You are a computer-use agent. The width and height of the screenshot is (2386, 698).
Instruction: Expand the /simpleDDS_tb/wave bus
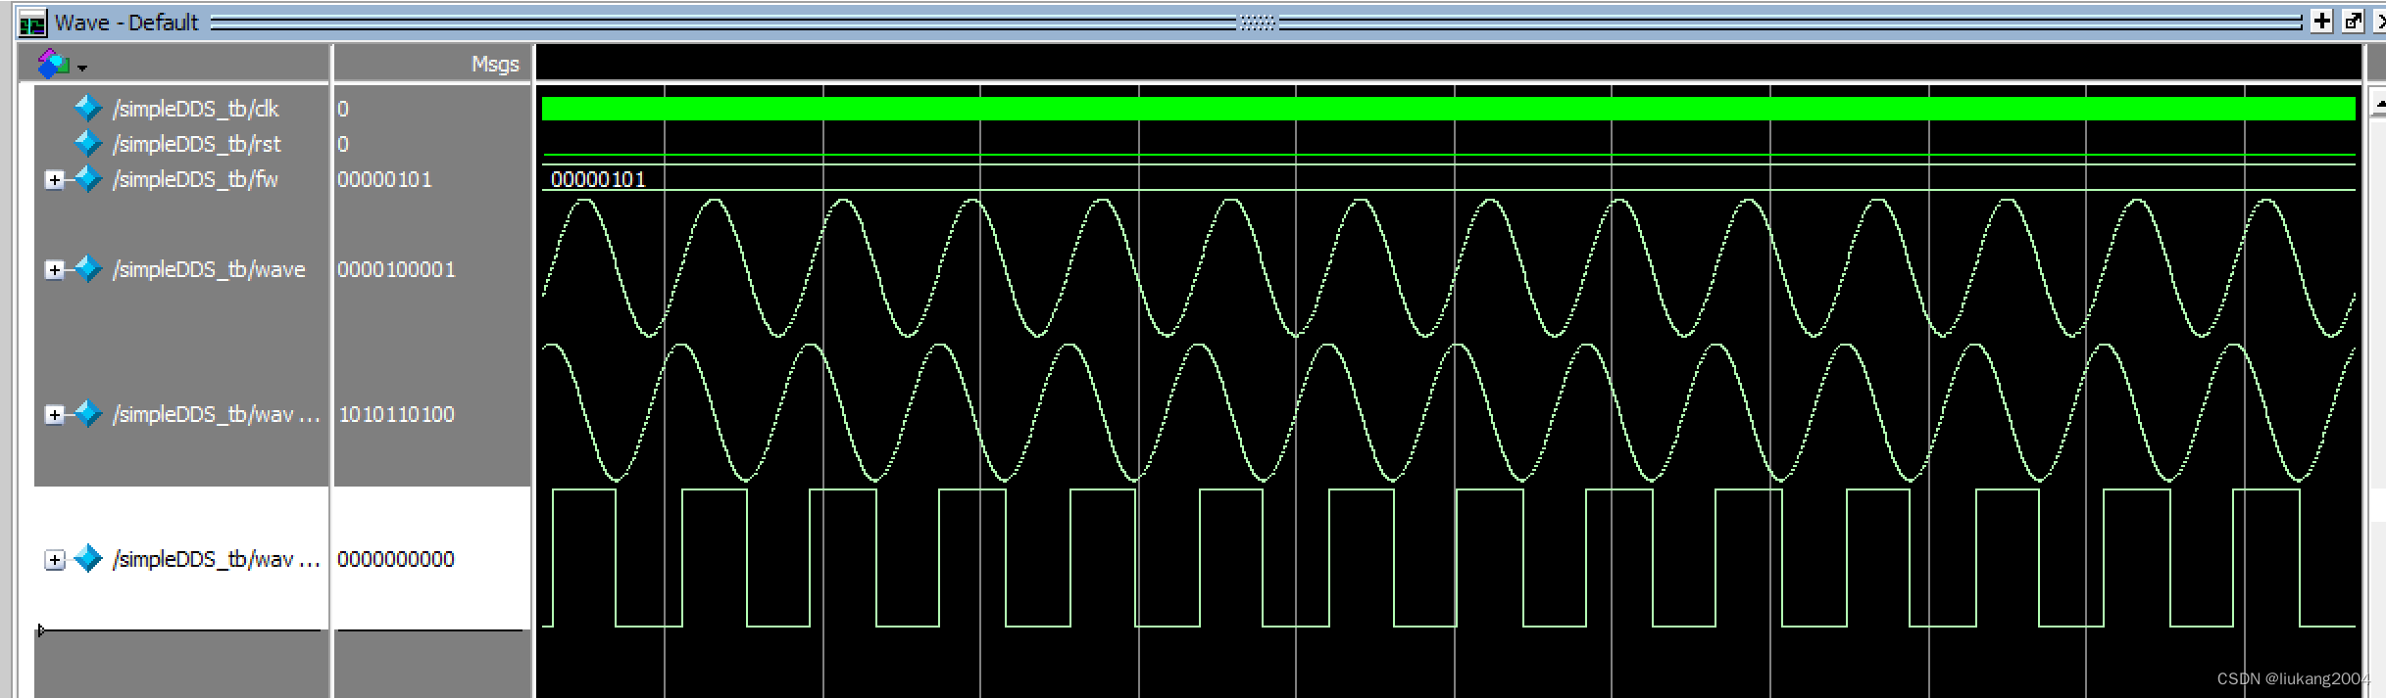click(55, 270)
